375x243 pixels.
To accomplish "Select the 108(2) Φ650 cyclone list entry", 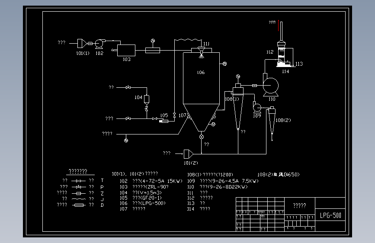I will [x=279, y=174].
